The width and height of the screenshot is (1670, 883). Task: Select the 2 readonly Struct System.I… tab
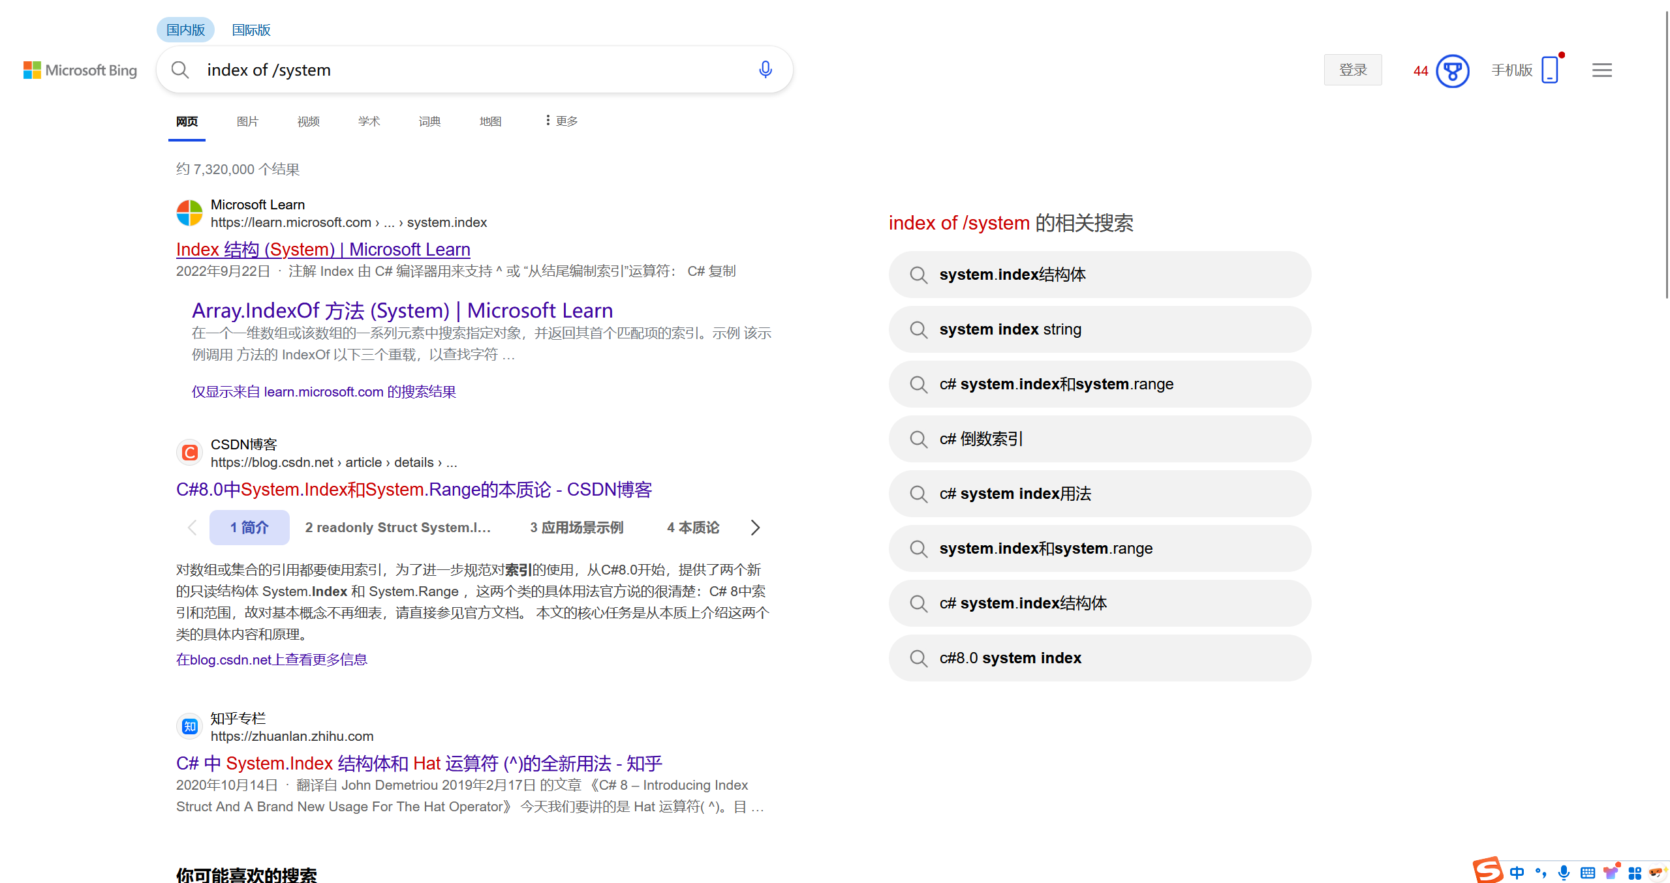[397, 528]
